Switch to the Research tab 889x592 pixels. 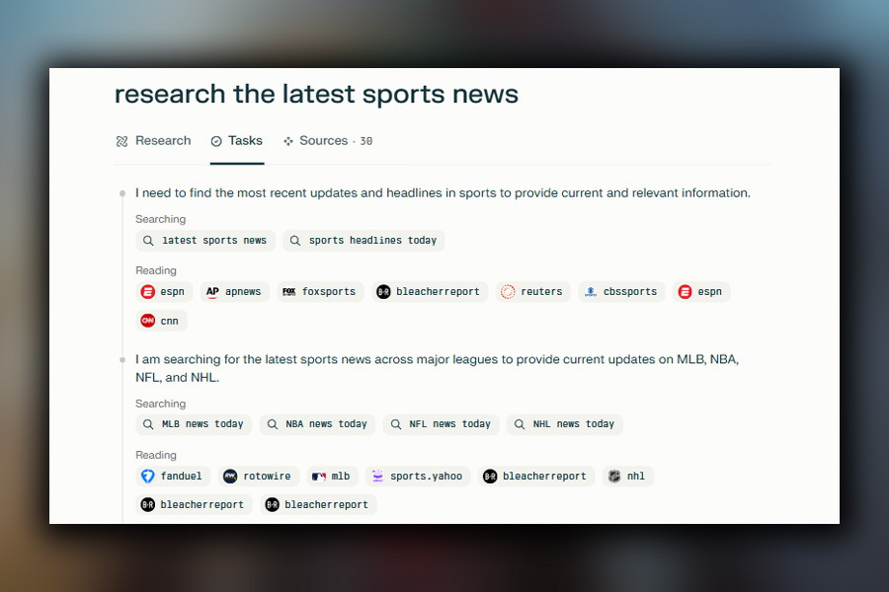(x=153, y=141)
